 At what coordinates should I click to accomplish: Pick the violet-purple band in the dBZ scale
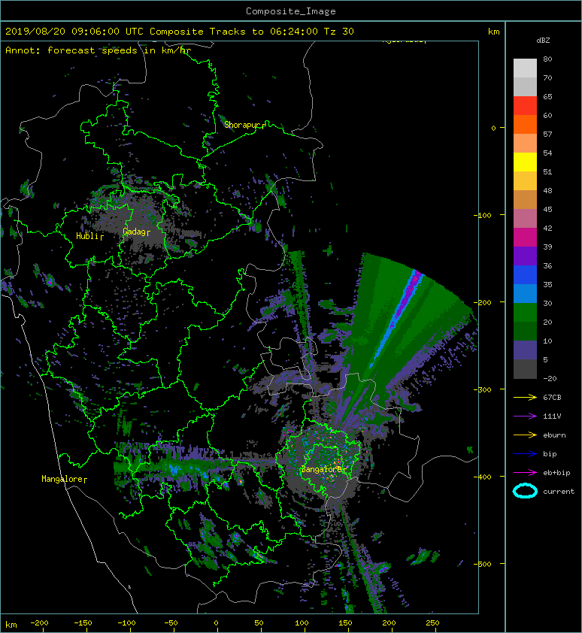(525, 256)
